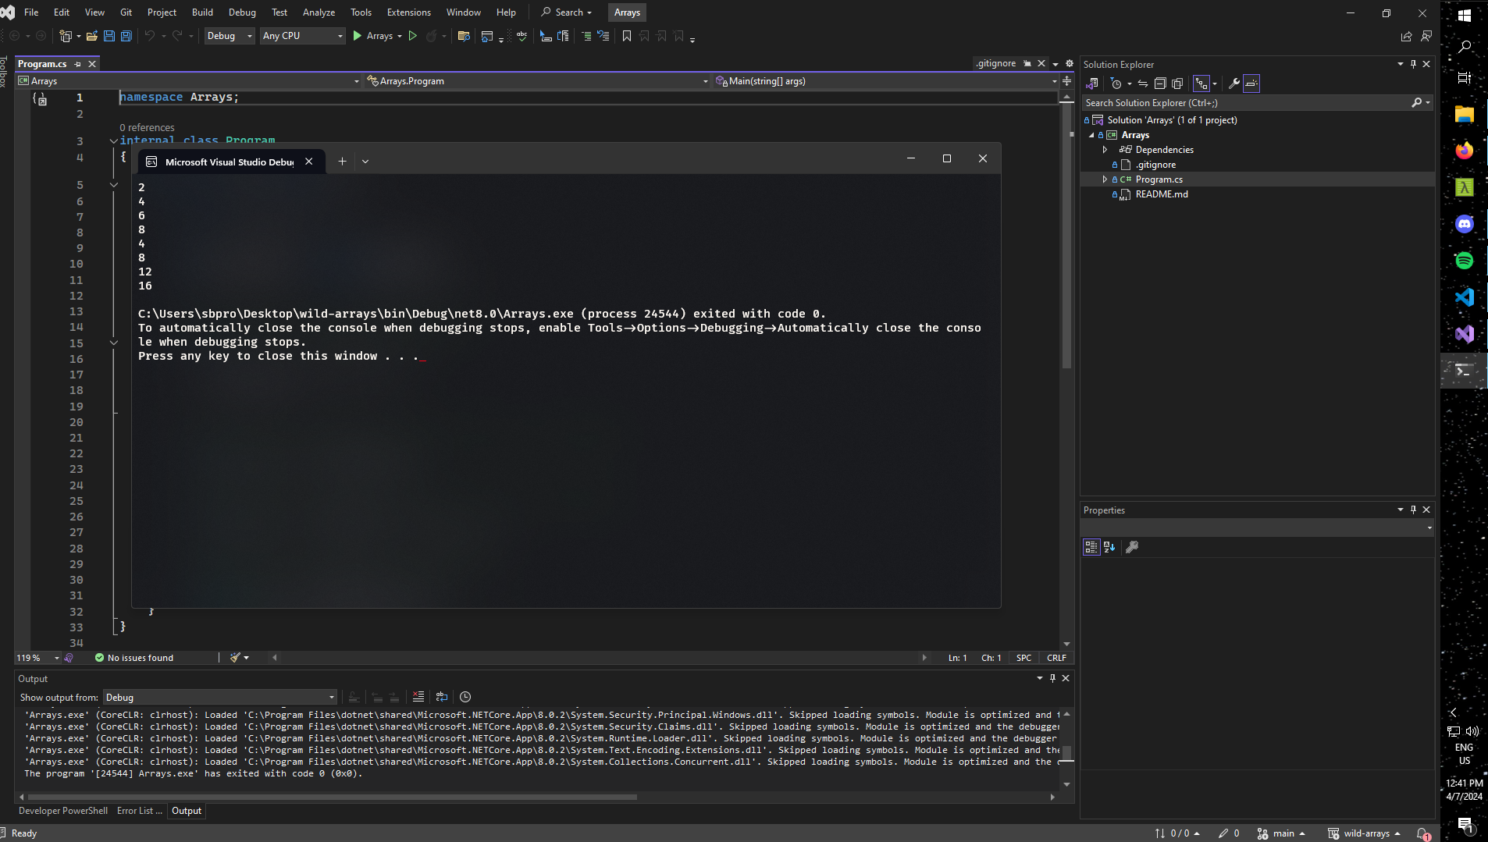
Task: Open the File menu
Action: (x=31, y=12)
